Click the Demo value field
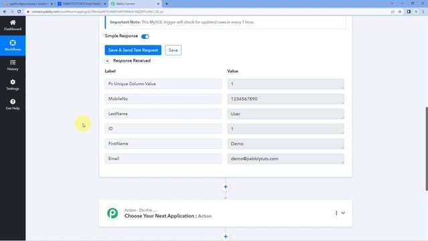This screenshot has height=241, width=428. point(286,144)
